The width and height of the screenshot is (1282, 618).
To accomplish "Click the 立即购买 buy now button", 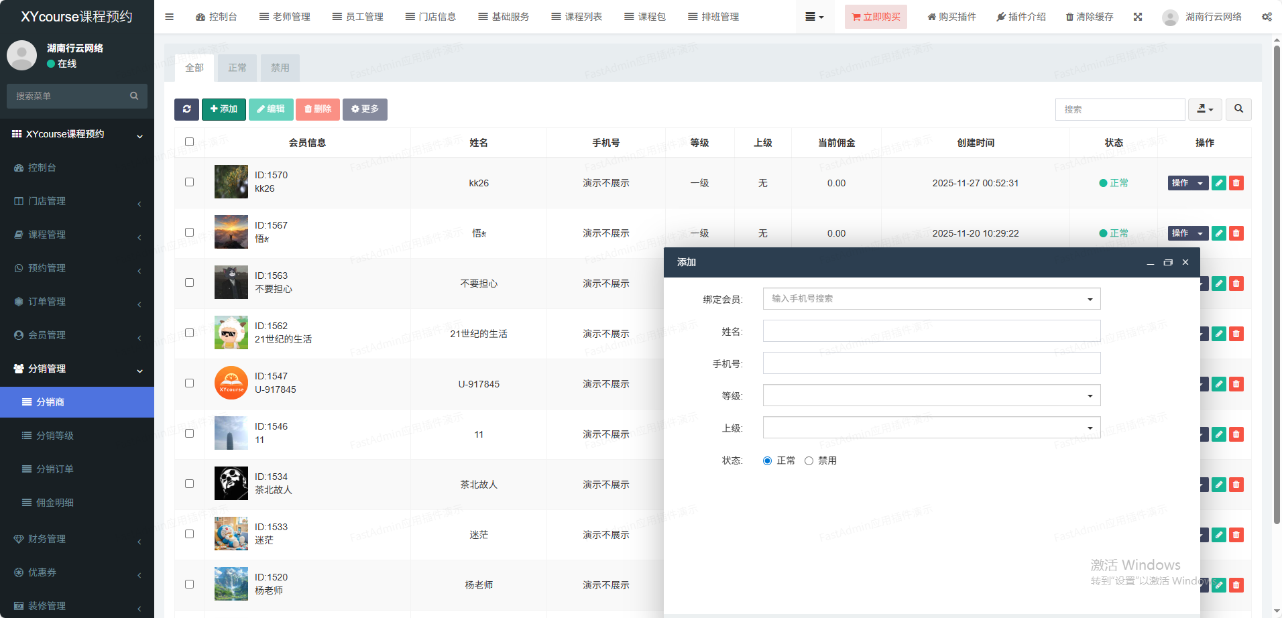I will coord(876,17).
